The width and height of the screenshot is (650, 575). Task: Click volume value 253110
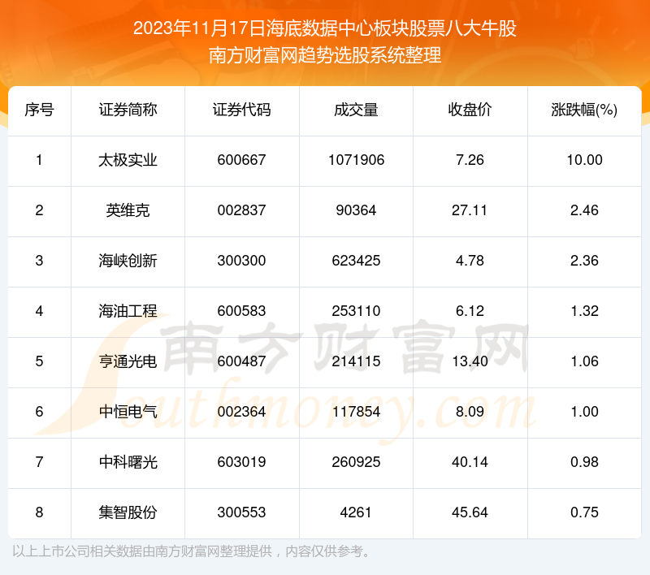coord(356,311)
